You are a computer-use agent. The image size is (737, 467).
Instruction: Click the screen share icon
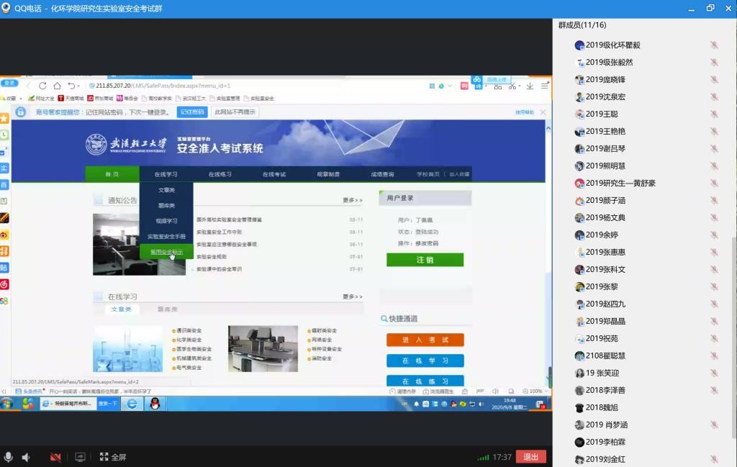coord(80,457)
